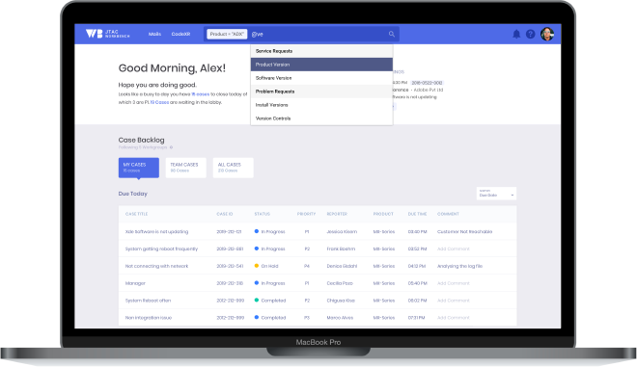Click the workgroups info icon under Case Backlog

tap(171, 147)
